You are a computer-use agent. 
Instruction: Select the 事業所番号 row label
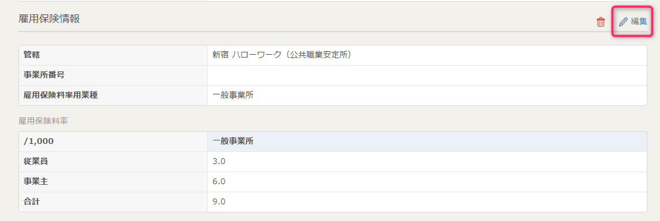pyautogui.click(x=44, y=75)
